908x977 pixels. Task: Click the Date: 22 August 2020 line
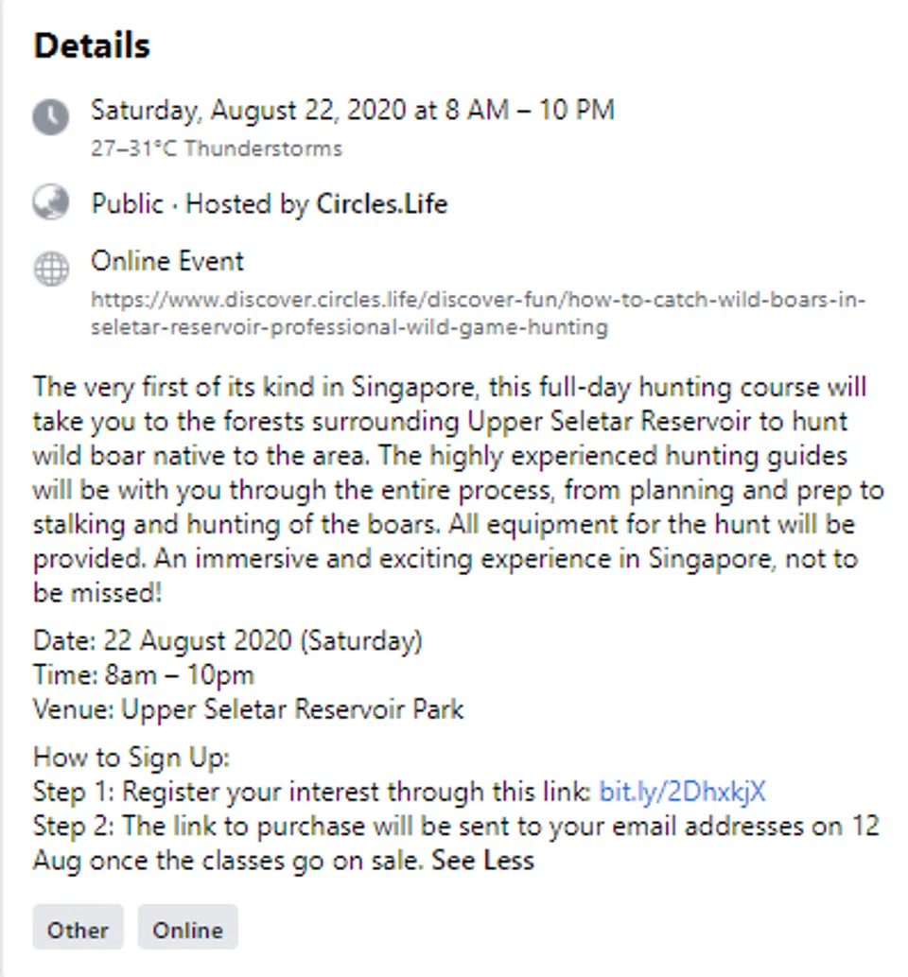coord(227,640)
